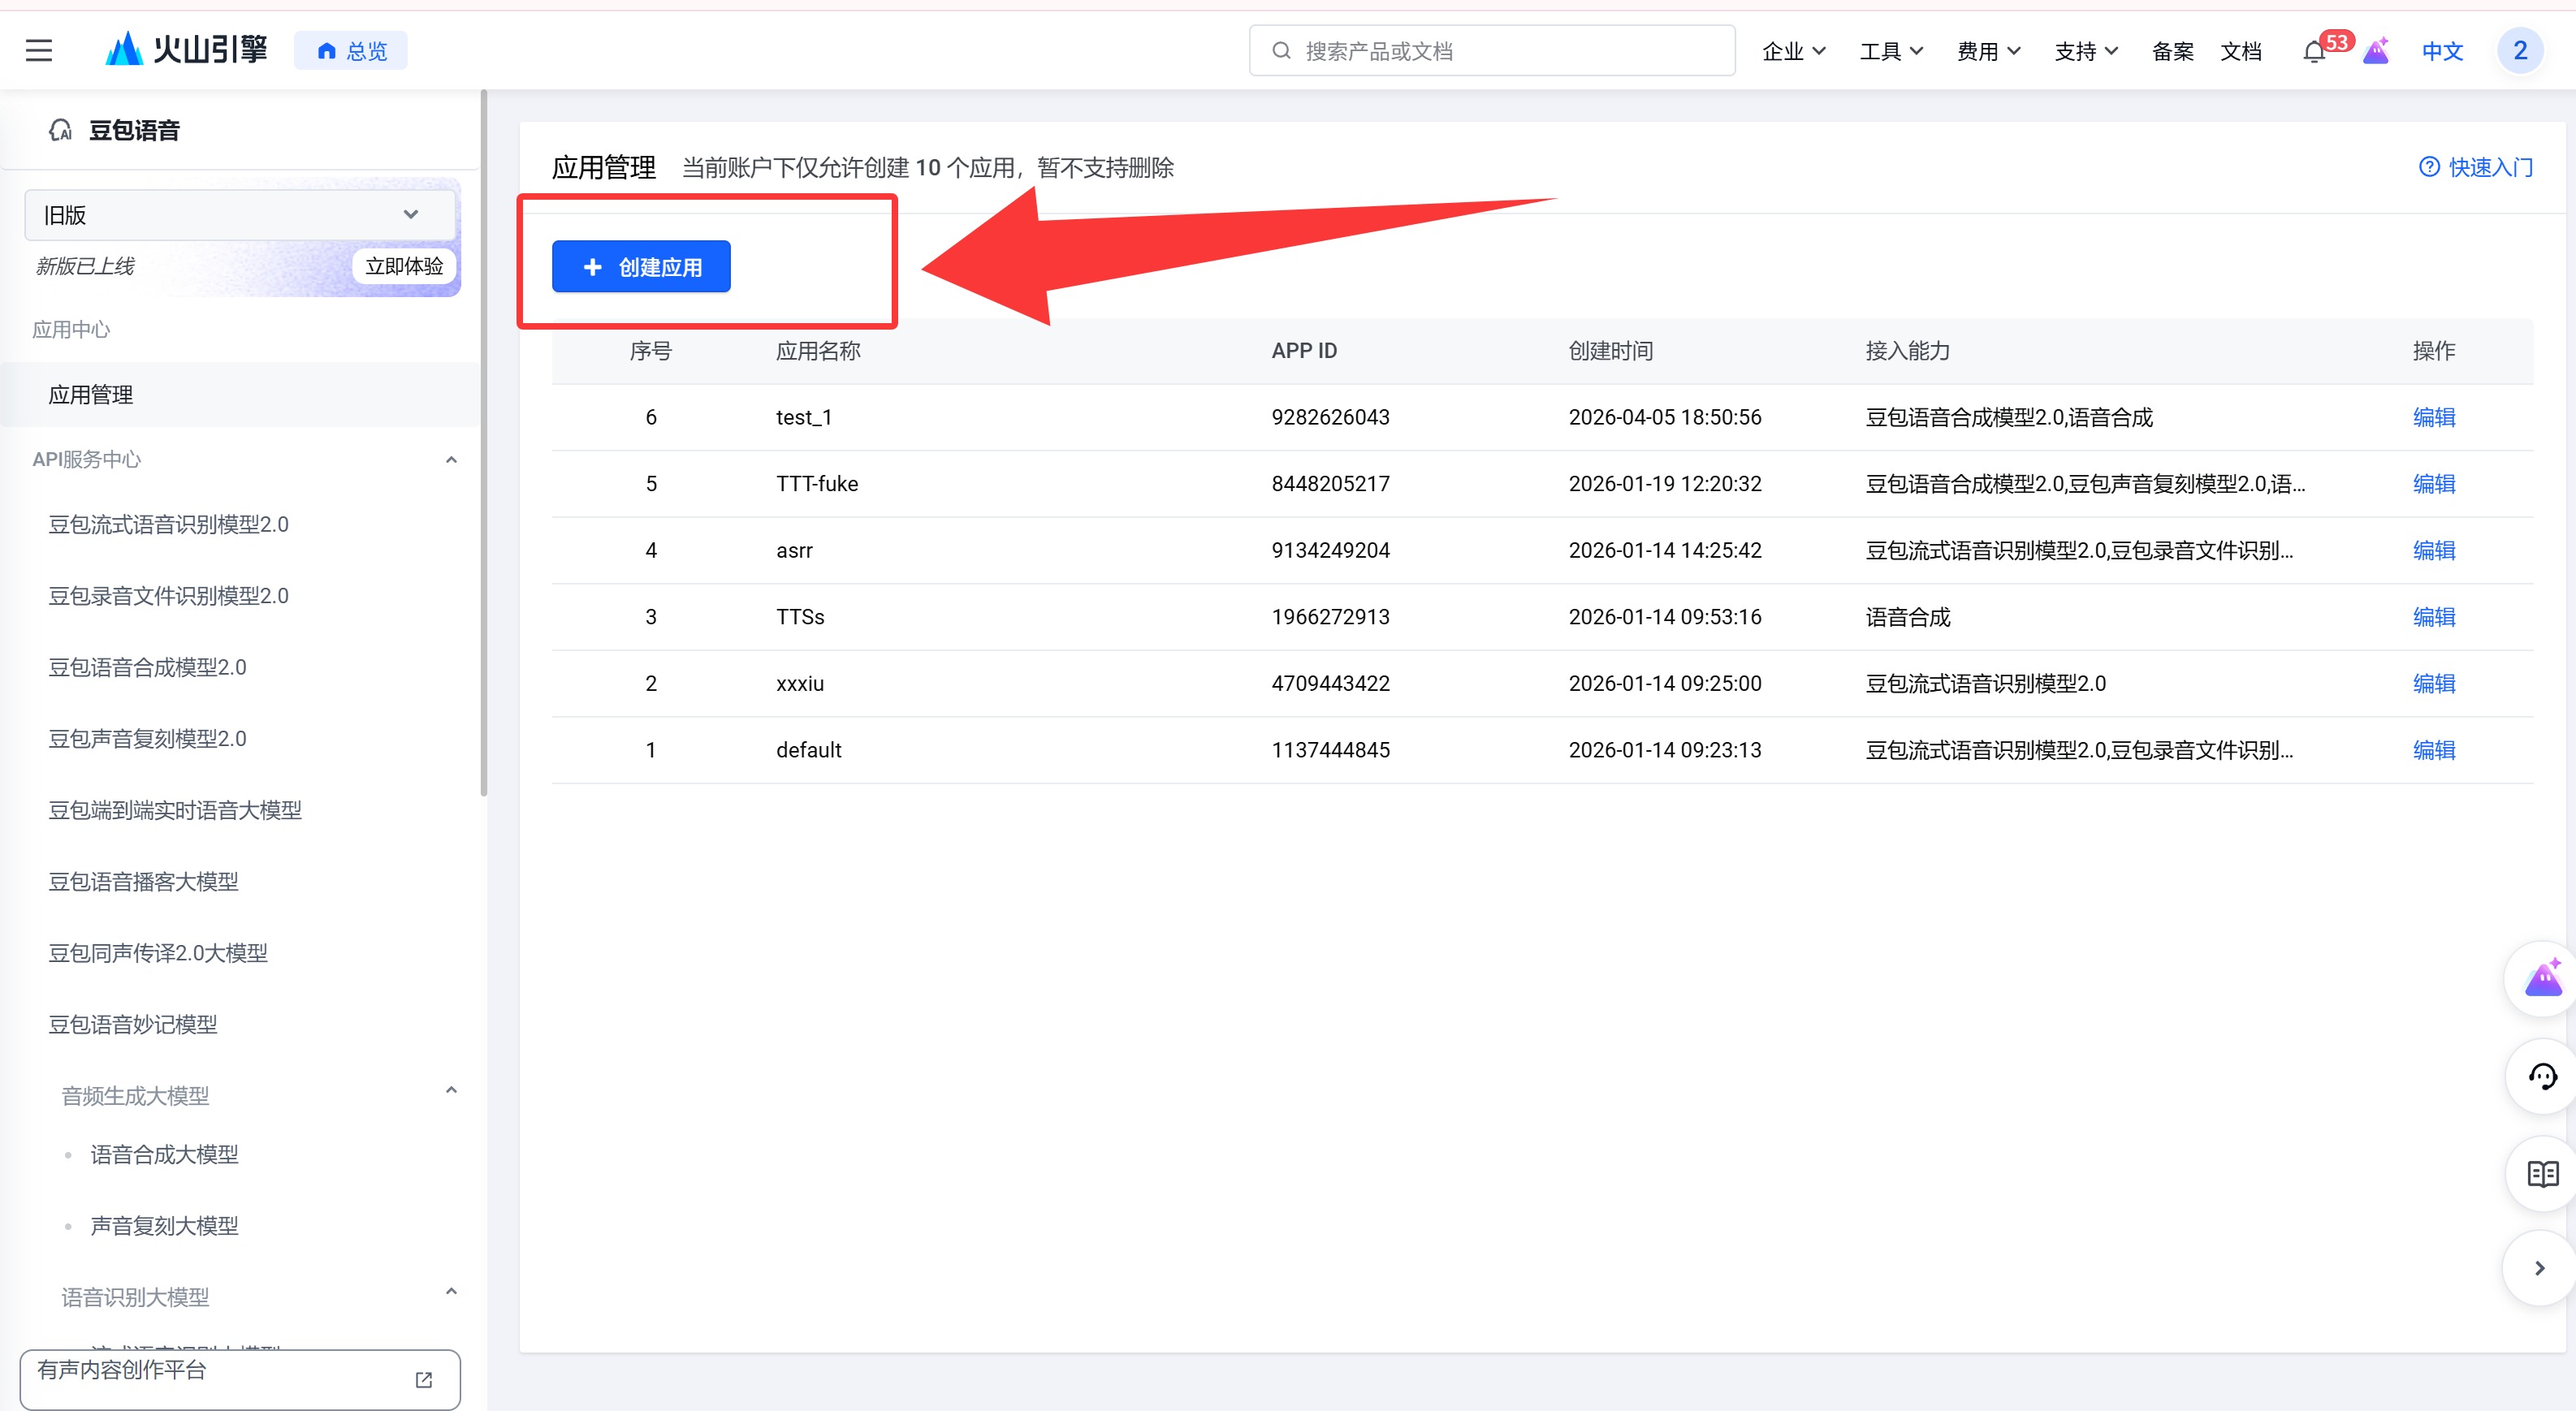Click the notification bell icon
The image size is (2576, 1411).
[2313, 52]
